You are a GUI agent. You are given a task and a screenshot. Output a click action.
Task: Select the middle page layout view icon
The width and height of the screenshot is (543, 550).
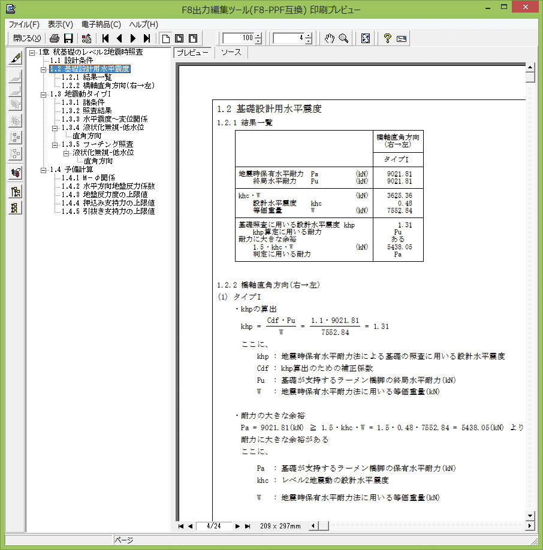179,38
